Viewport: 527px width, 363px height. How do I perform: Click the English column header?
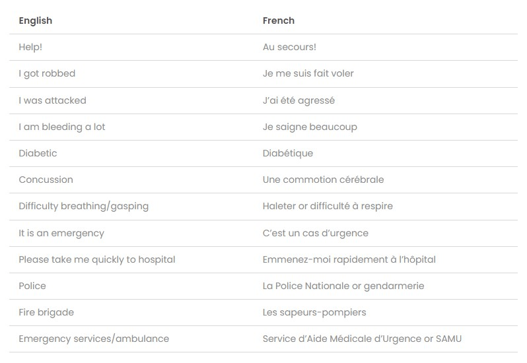pos(35,21)
